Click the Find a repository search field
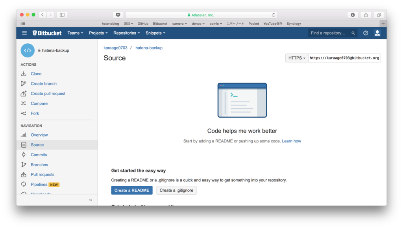 [333, 33]
